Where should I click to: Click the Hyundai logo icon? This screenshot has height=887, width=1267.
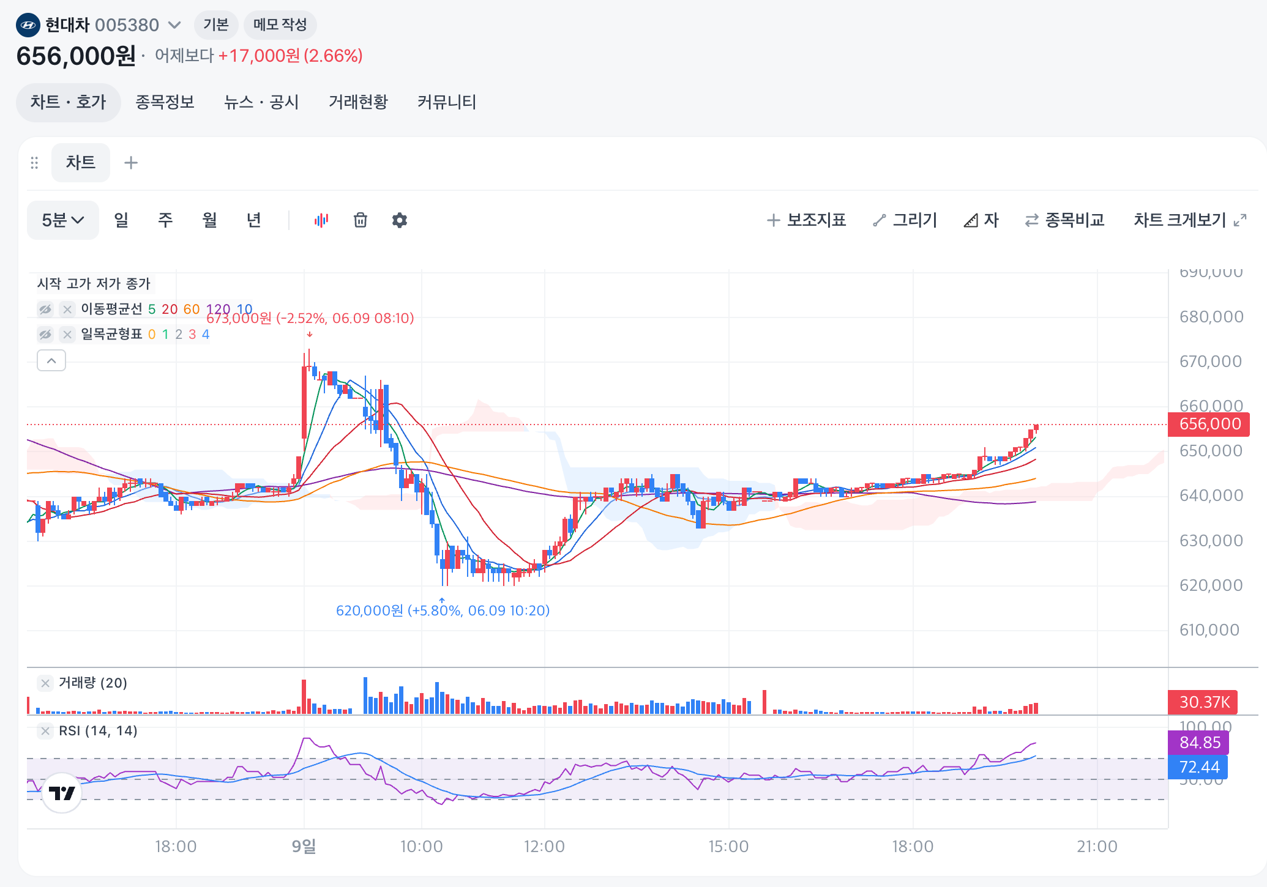point(28,25)
